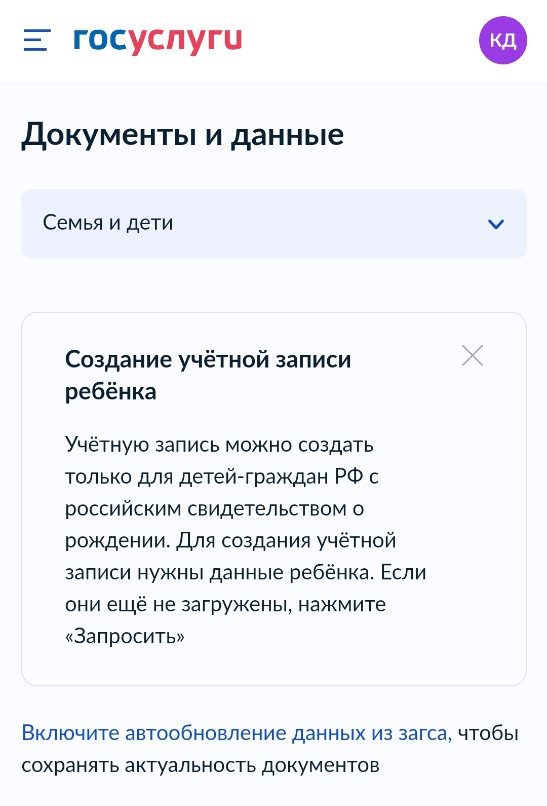Viewport: 547px width, 806px height.
Task: Open the «Семья и дети» dropdown label
Action: 108,223
